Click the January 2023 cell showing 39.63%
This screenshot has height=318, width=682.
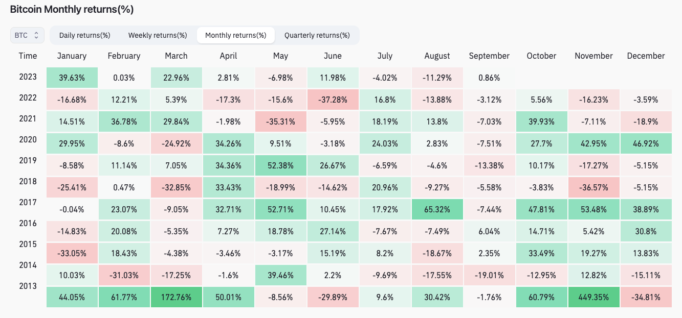72,78
